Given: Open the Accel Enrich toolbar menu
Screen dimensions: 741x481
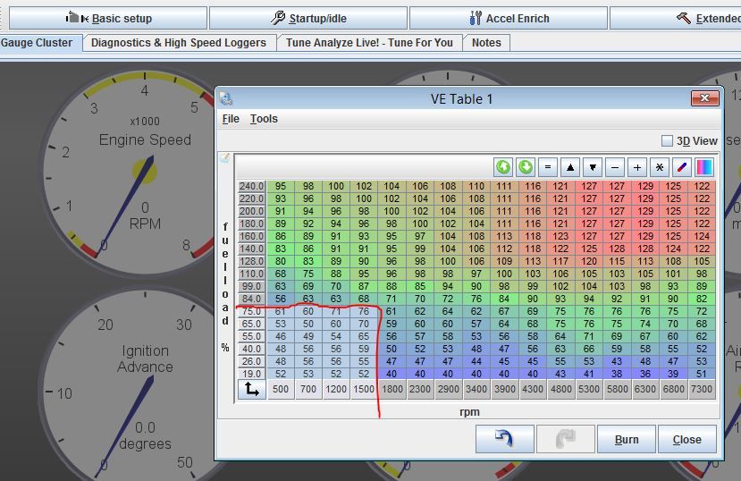Looking at the screenshot, I should pos(509,18).
